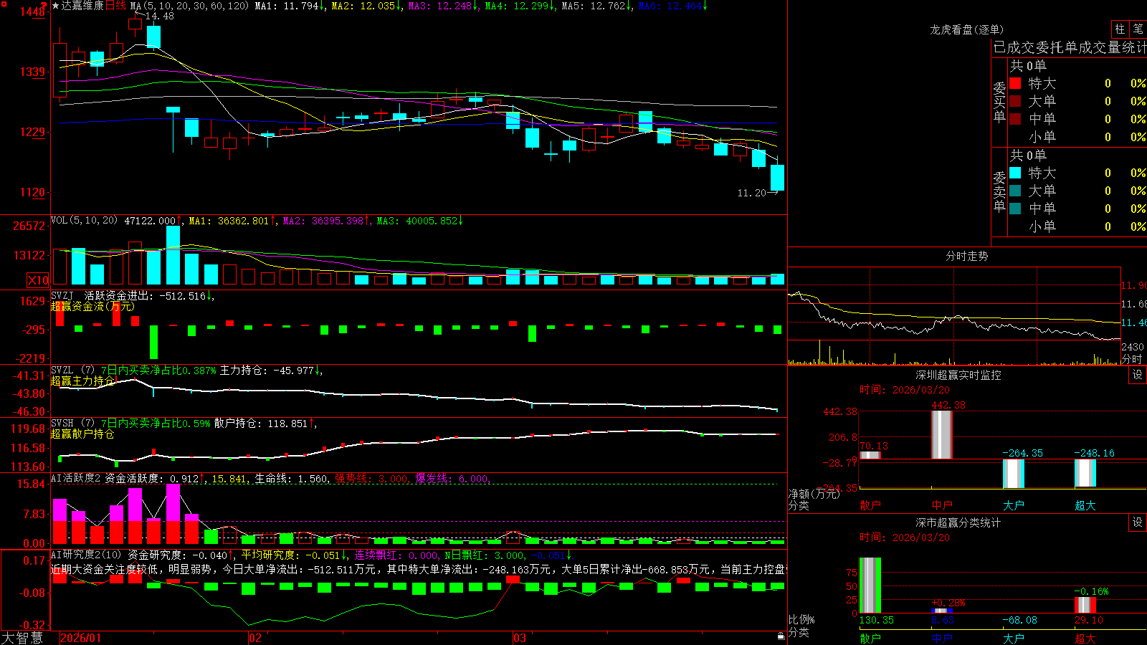Click the 时间: 2026/03/20 label in 深圳超赢实时监控
Viewport: 1147px width, 645px height.
pyautogui.click(x=904, y=390)
